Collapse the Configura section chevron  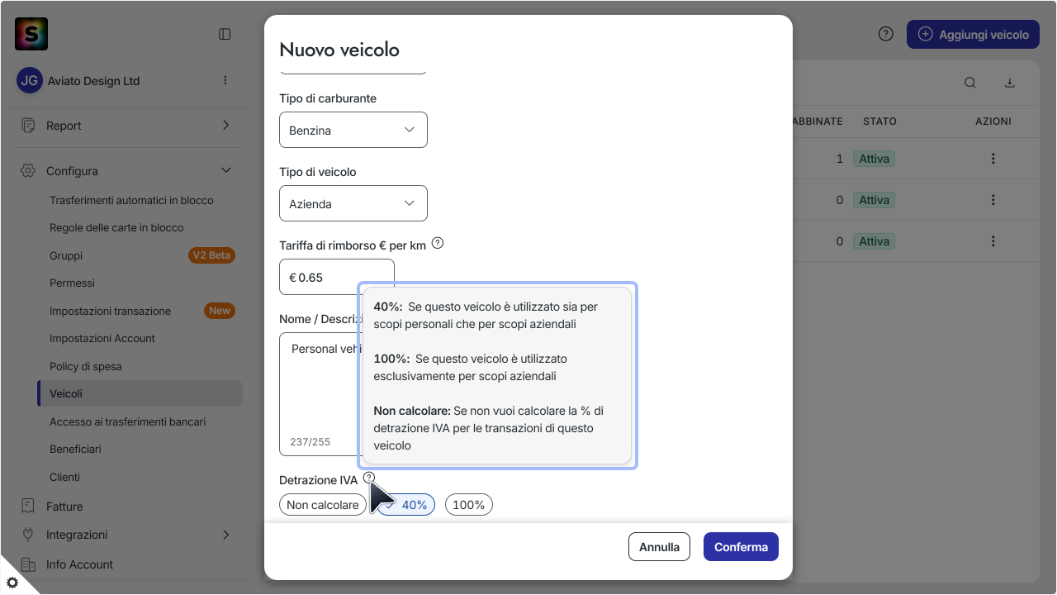(x=226, y=171)
